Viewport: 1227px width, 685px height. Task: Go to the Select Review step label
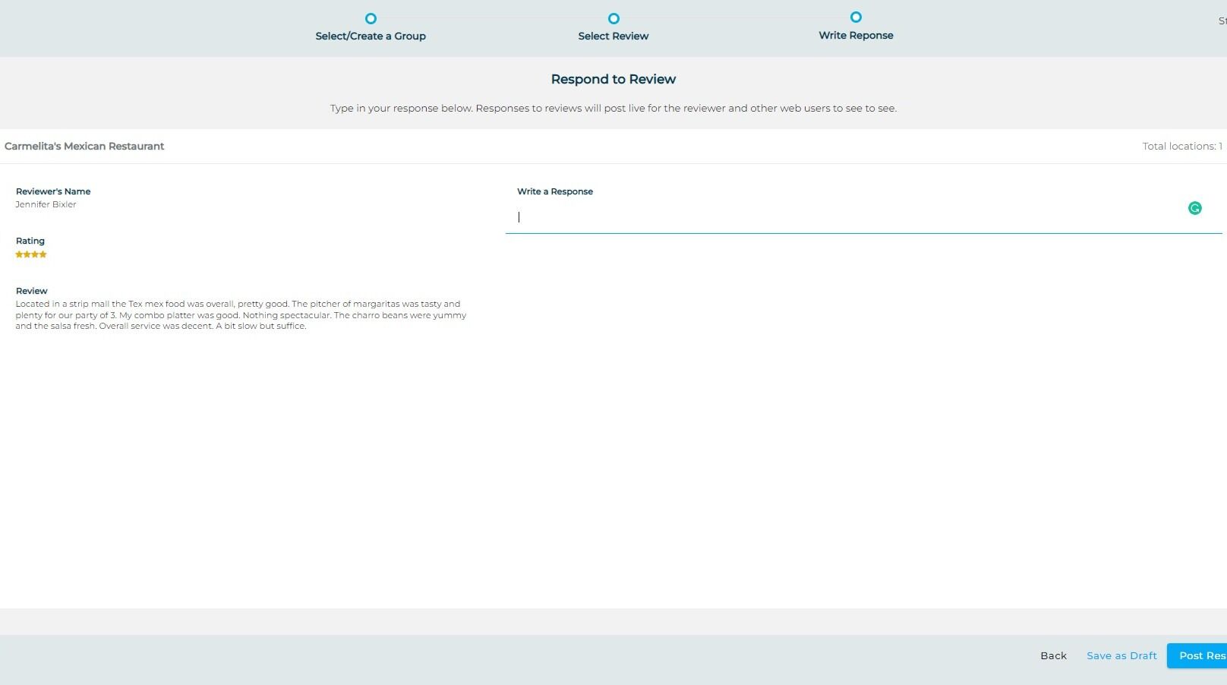(x=613, y=36)
